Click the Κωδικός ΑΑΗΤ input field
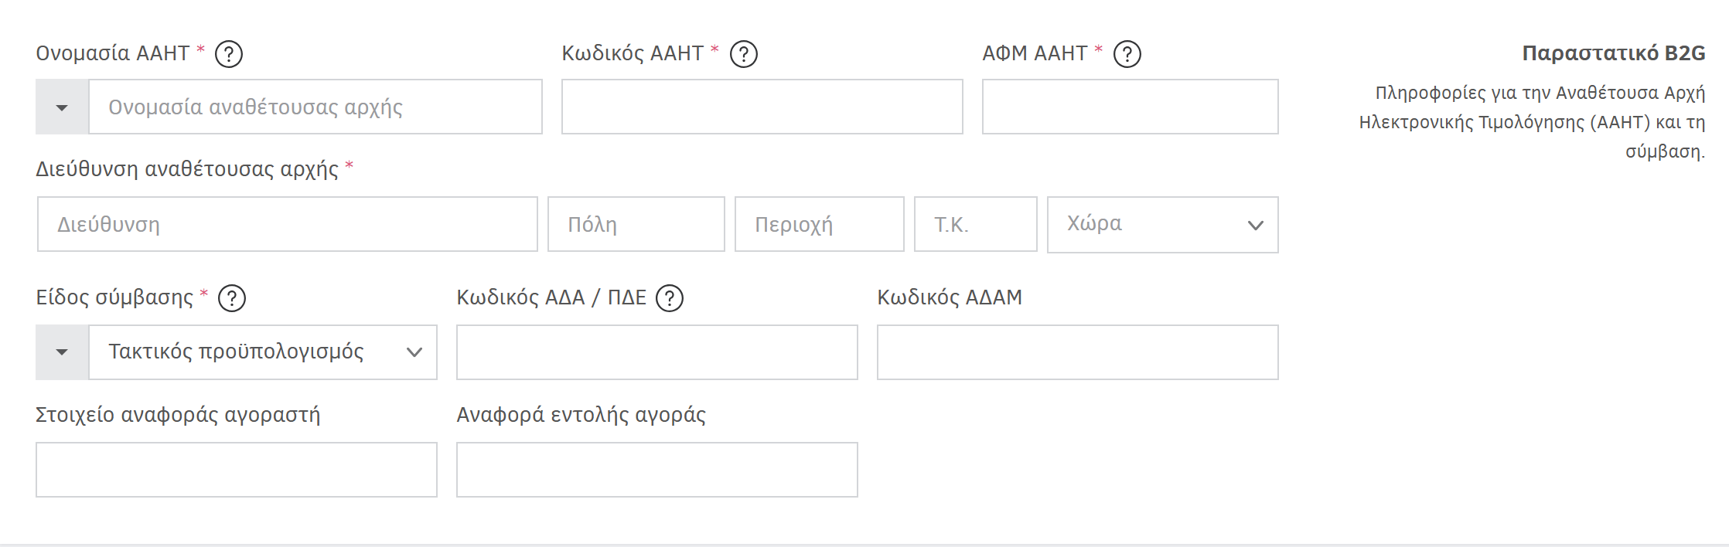This screenshot has width=1729, height=547. pos(762,107)
